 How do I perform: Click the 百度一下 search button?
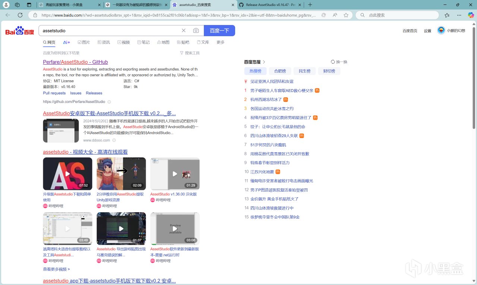click(x=219, y=31)
